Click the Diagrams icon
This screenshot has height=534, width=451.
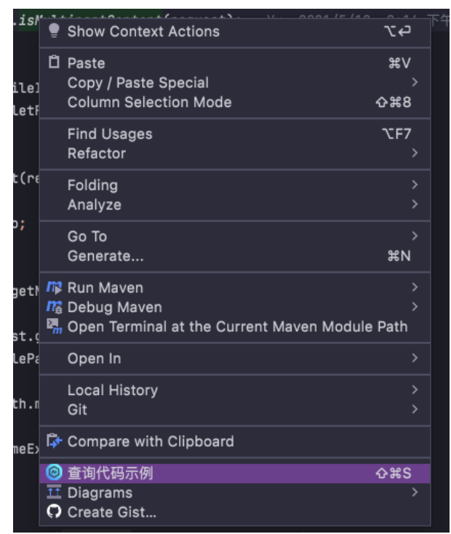[x=54, y=492]
